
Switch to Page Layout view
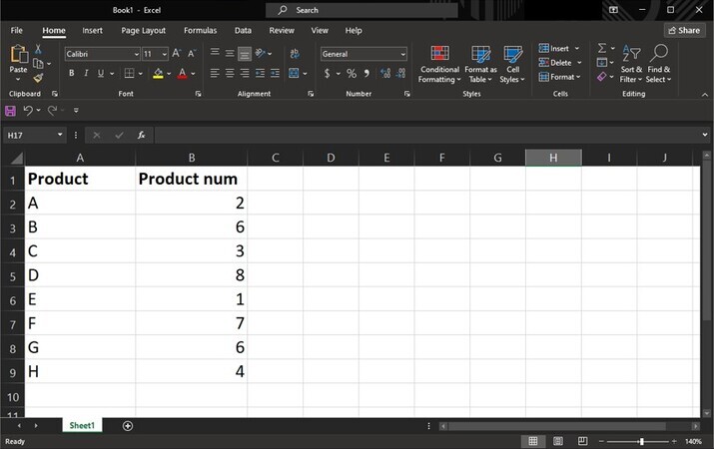pyautogui.click(x=558, y=441)
